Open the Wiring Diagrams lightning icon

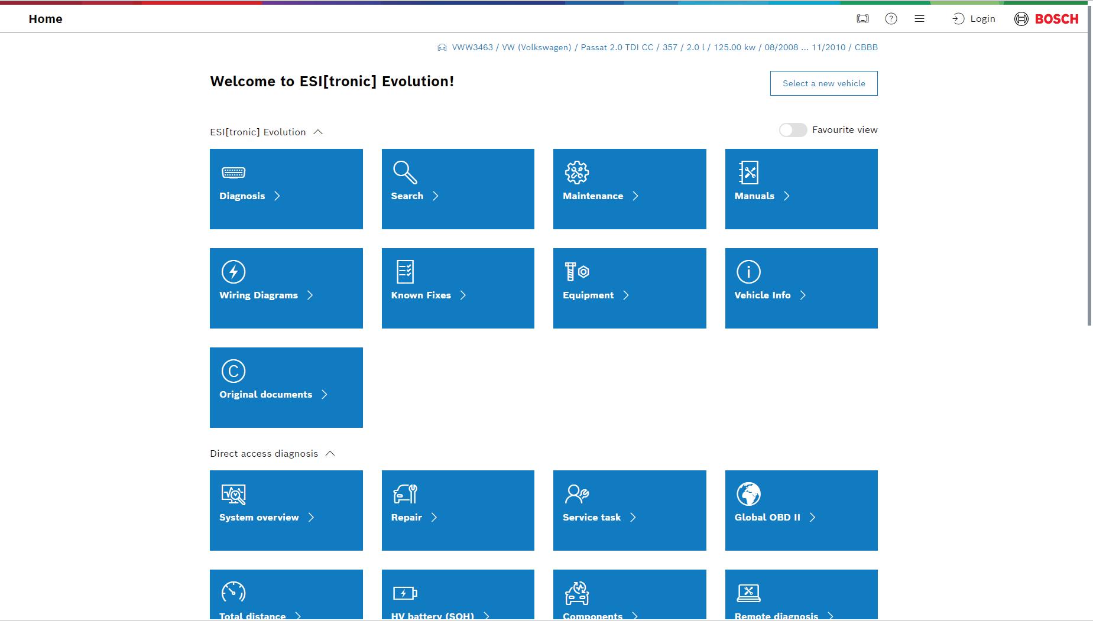click(233, 272)
